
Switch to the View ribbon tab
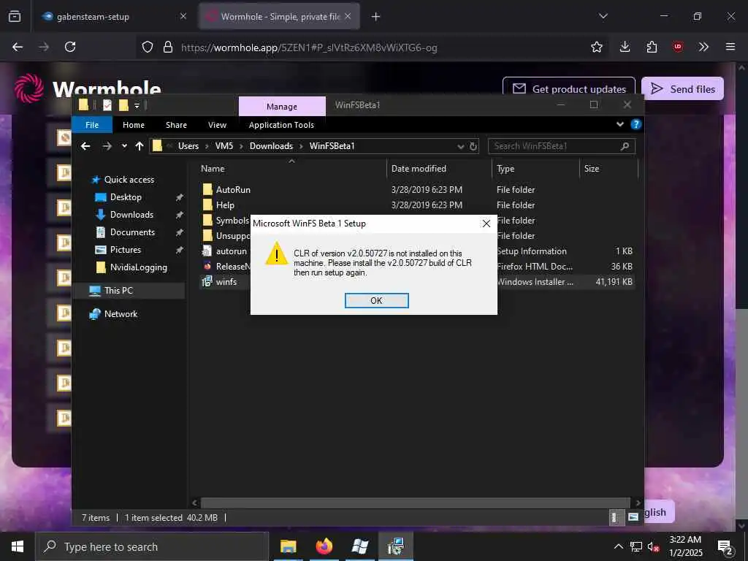pos(217,125)
